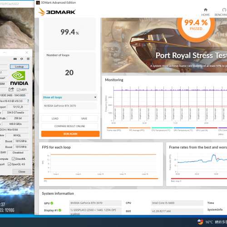Open the GPU-Z hamburger menu icon
227x227 pixels.
[28, 59]
